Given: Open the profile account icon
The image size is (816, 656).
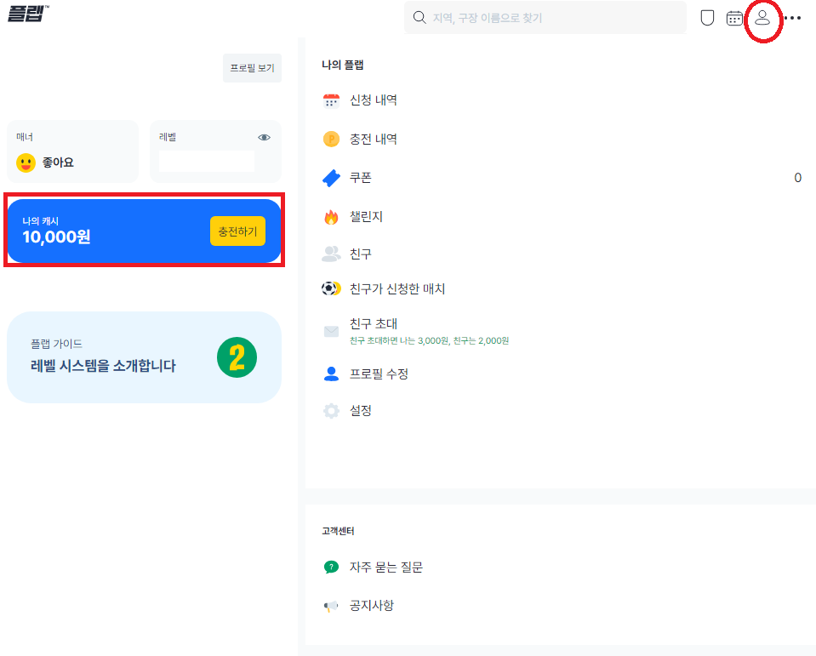Looking at the screenshot, I should (762, 18).
